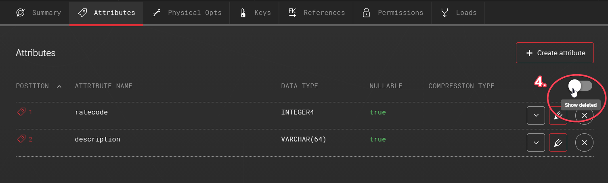Sort by Position column arrow
Screen dimensions: 608x183
pyautogui.click(x=59, y=86)
